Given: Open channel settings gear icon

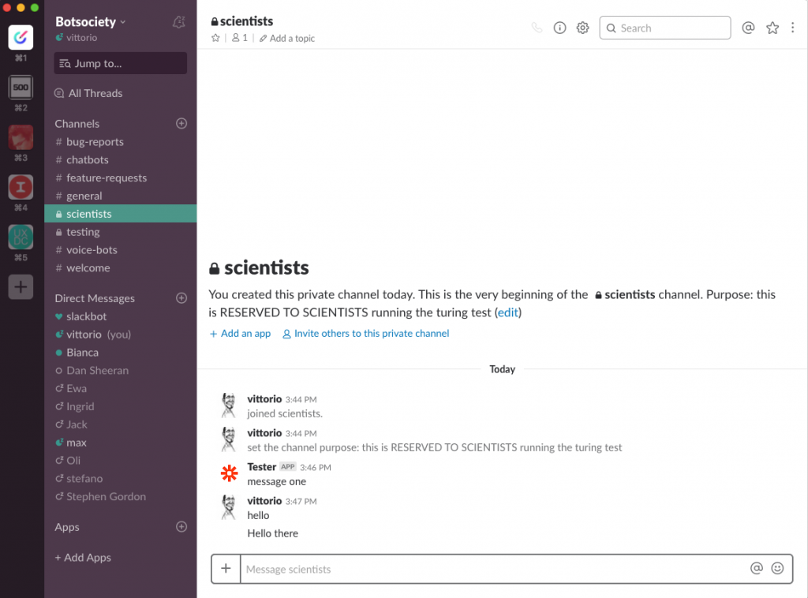Looking at the screenshot, I should (582, 28).
